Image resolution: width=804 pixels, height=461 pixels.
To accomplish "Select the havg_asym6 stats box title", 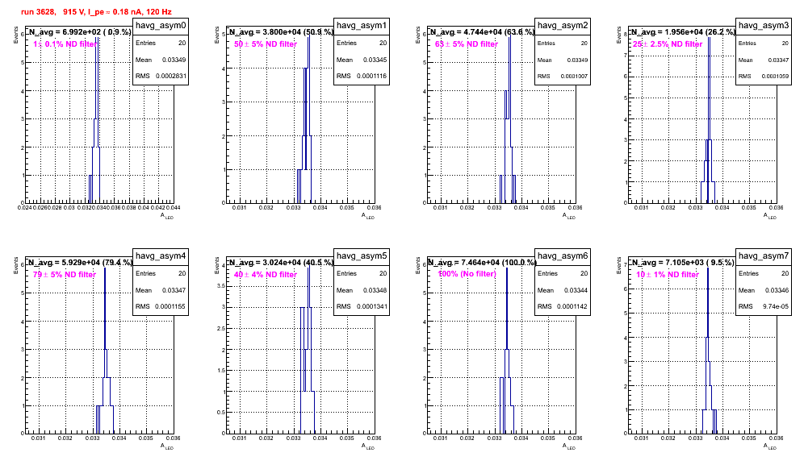I will point(563,255).
